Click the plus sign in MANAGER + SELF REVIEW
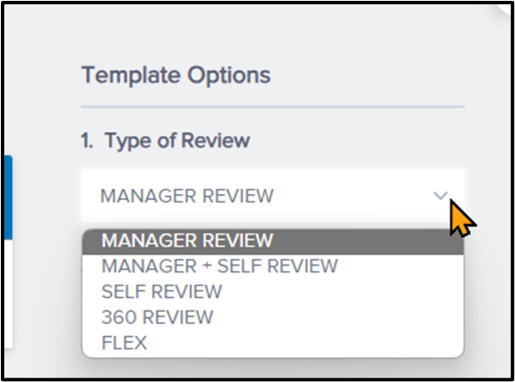Image resolution: width=515 pixels, height=382 pixels. (x=207, y=266)
